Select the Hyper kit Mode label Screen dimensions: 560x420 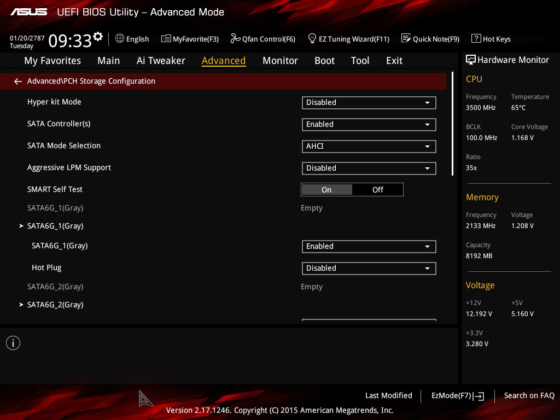coord(54,102)
